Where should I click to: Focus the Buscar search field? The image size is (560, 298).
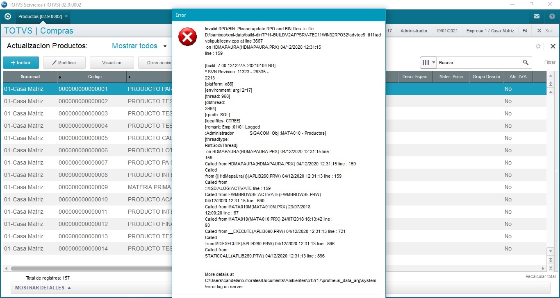pyautogui.click(x=480, y=63)
